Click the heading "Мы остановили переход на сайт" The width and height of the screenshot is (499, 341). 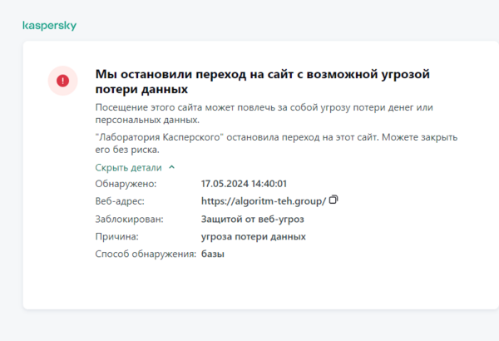[x=263, y=82]
